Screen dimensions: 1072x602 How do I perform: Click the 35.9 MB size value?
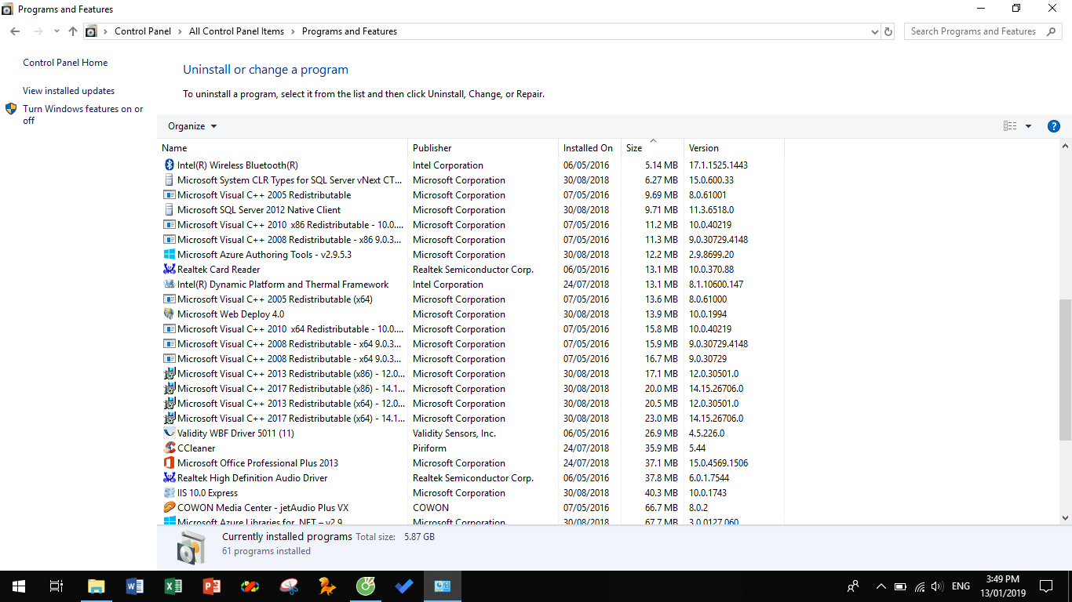coord(661,448)
